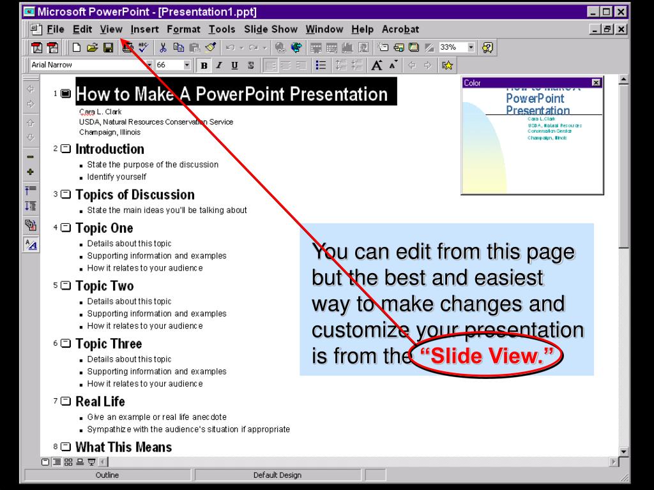This screenshot has width=654, height=490.
Task: Open the Format menu
Action: coord(183,29)
